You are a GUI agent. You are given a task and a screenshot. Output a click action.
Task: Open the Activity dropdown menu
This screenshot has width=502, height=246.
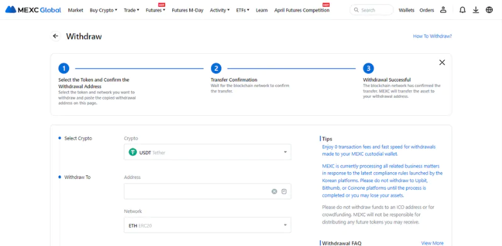coord(220,10)
